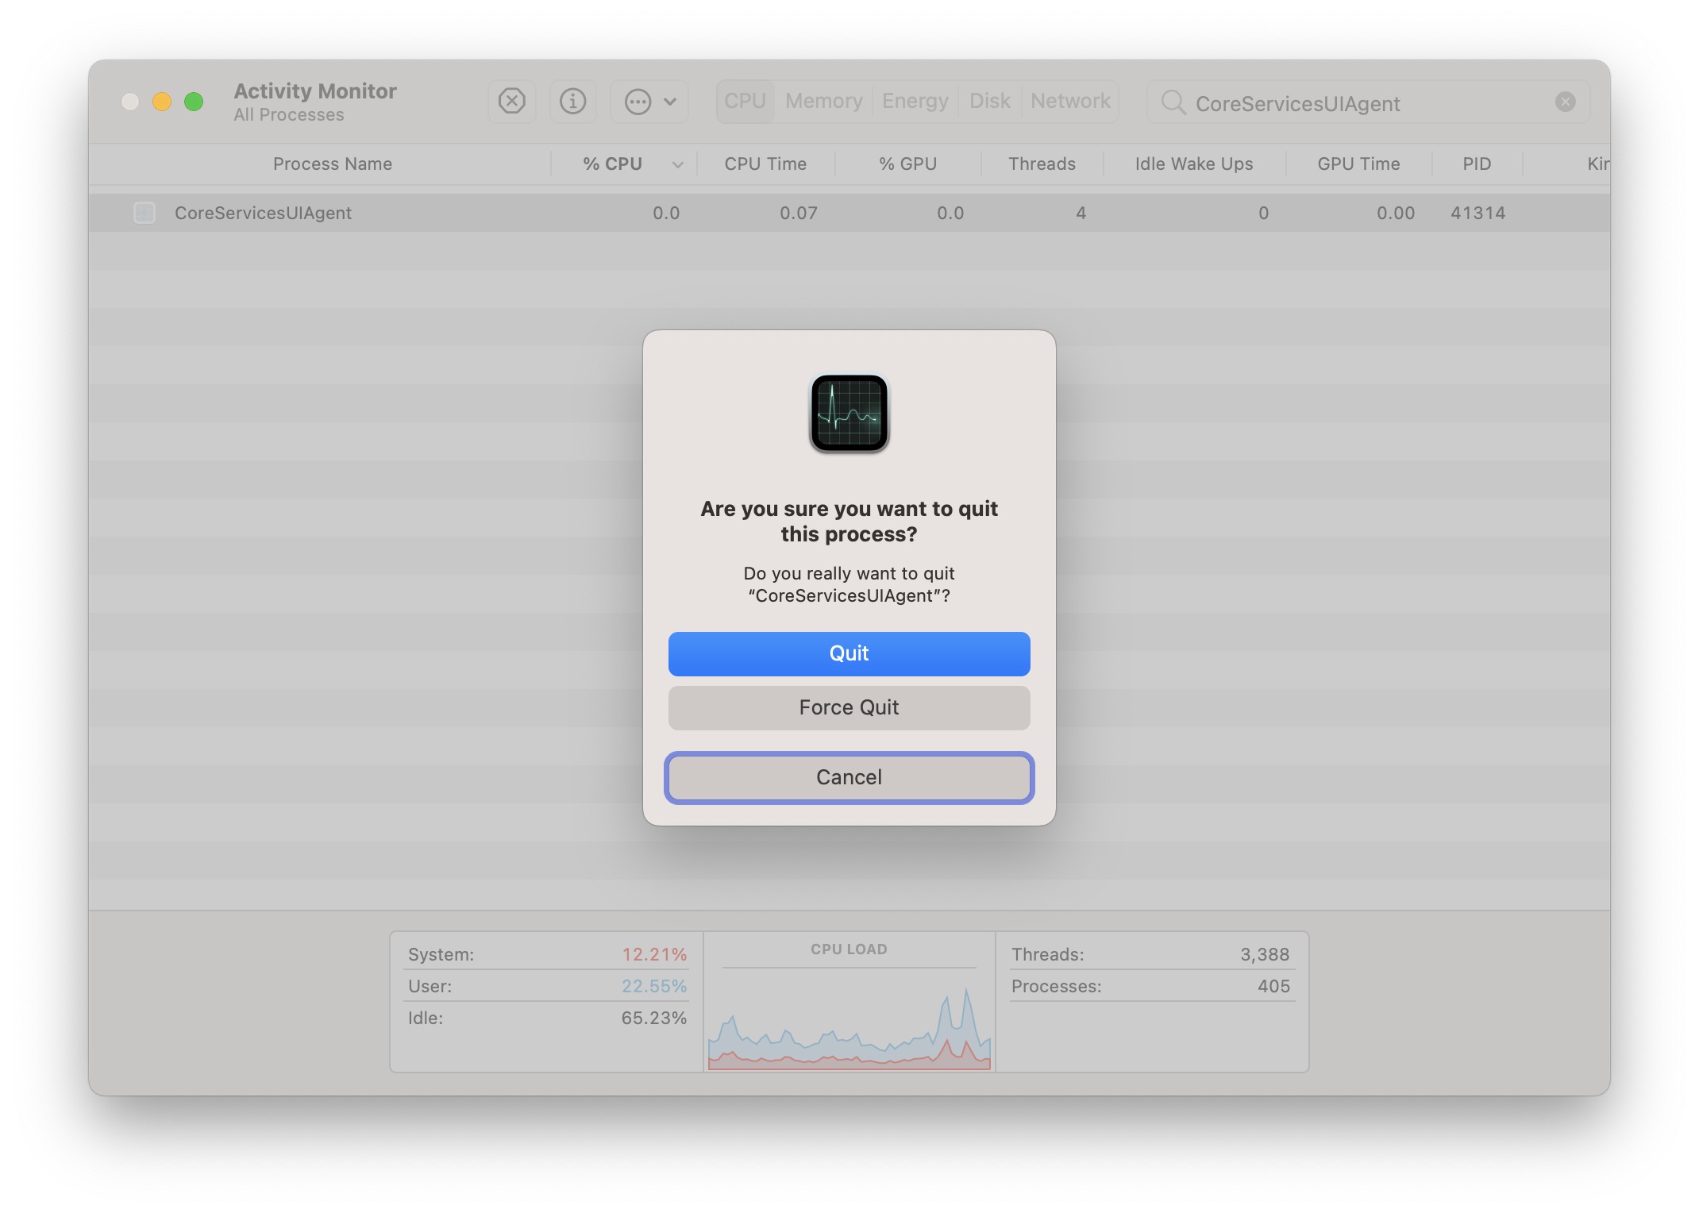The image size is (1699, 1213).
Task: Switch to the Memory tab
Action: pyautogui.click(x=823, y=102)
